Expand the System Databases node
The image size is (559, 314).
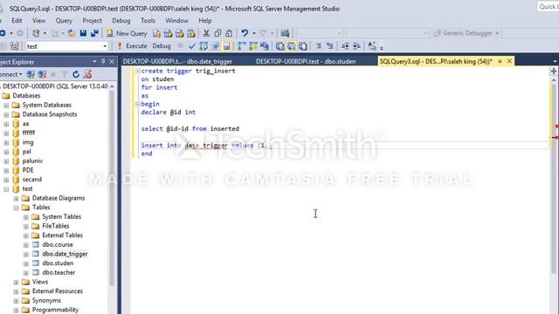pyautogui.click(x=6, y=106)
